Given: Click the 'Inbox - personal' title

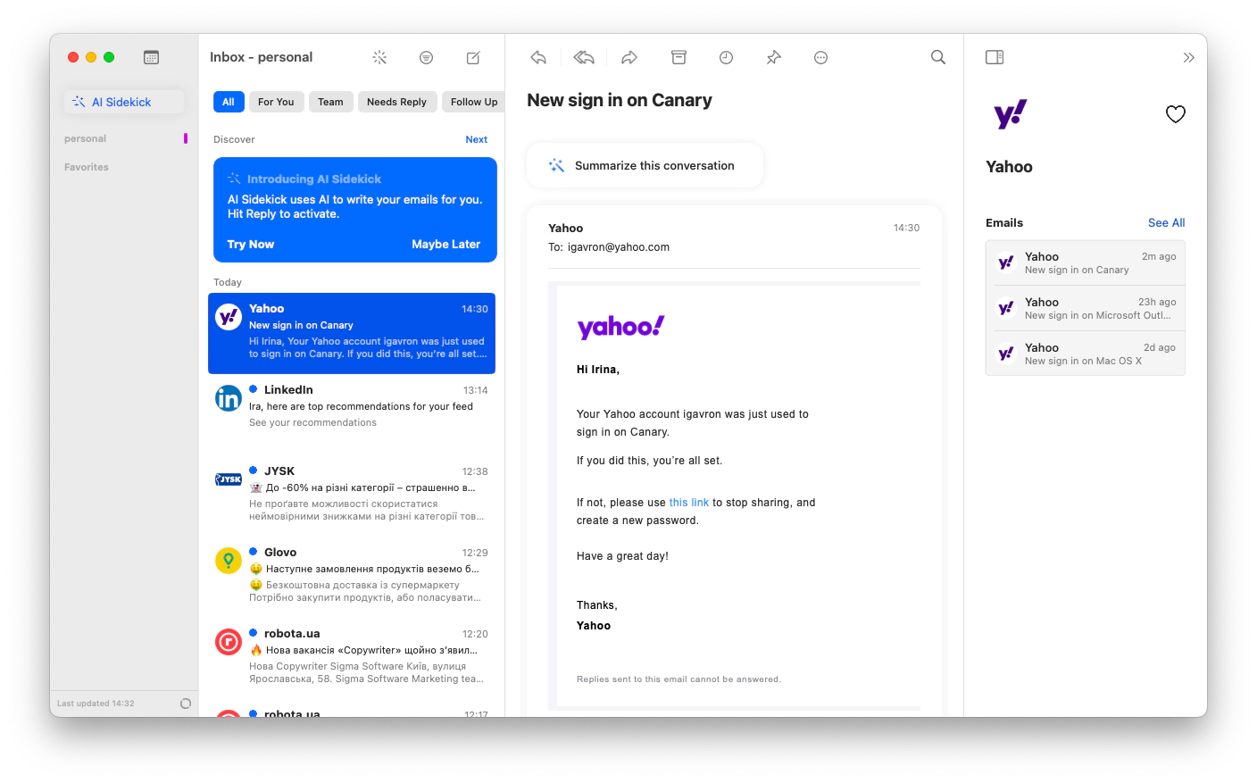Looking at the screenshot, I should tap(262, 57).
